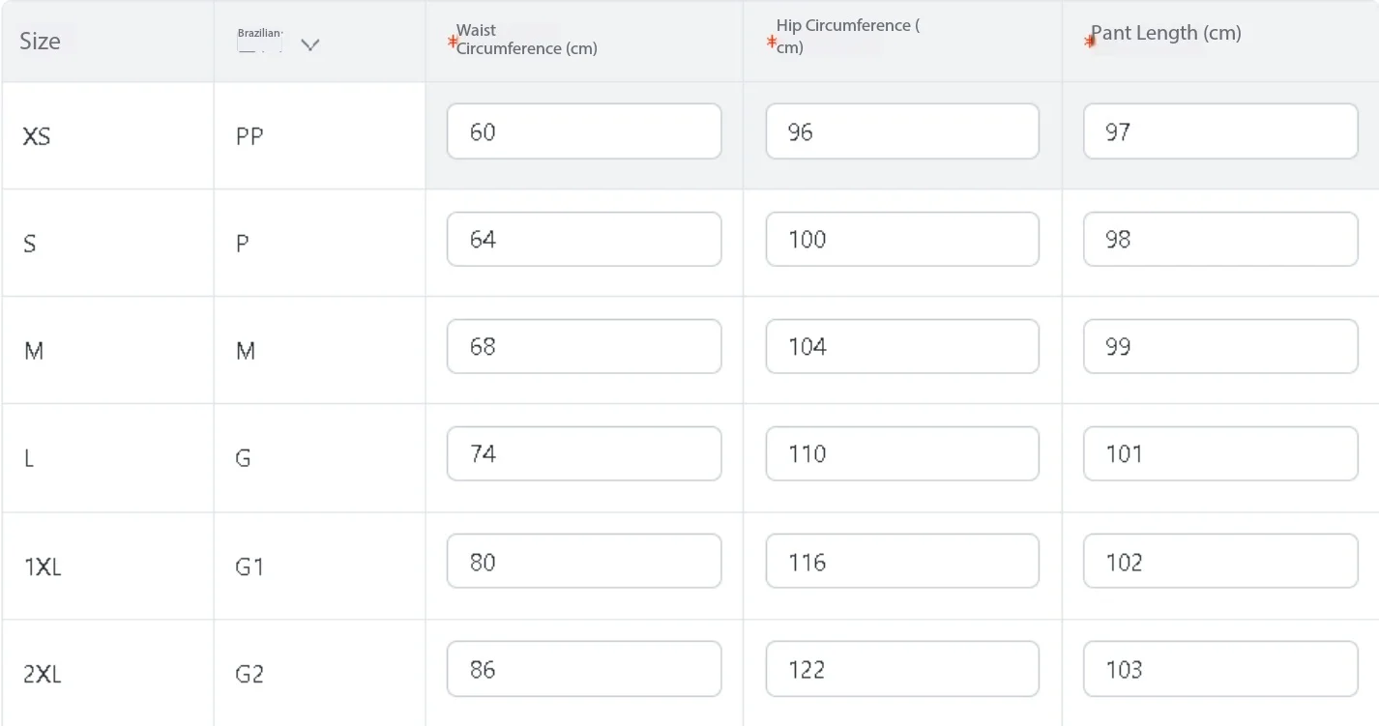Edit M waist circumference field showing 68
1379x726 pixels.
(584, 346)
